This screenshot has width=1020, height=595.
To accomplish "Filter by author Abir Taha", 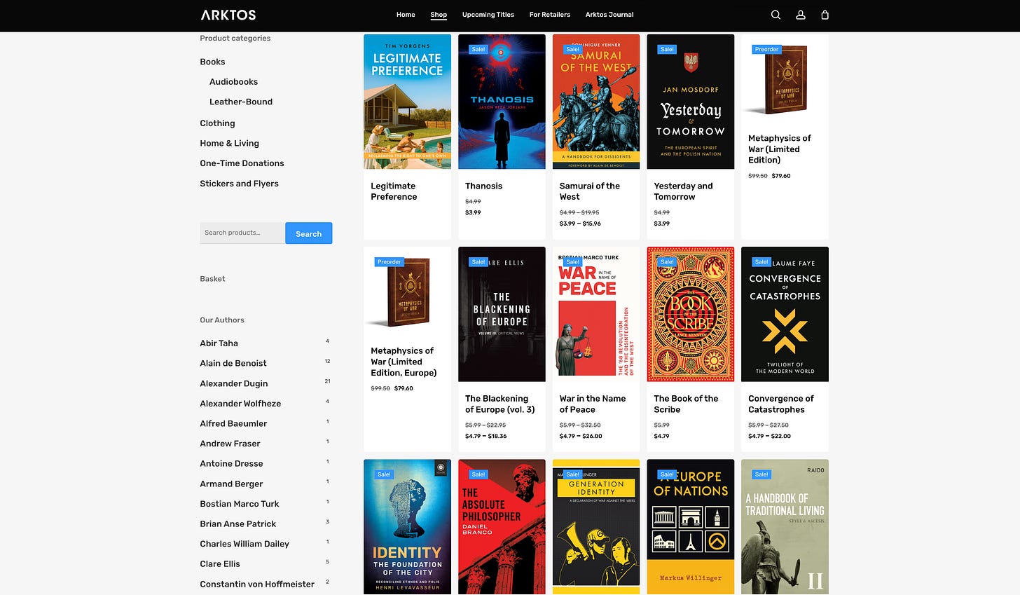I will click(x=219, y=343).
